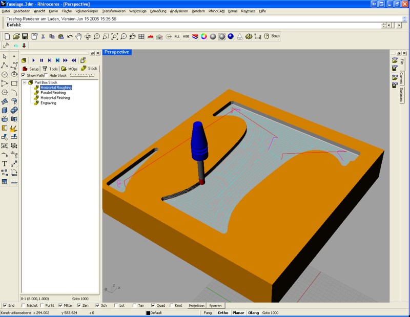Click the Projektion button
Viewport: 410px width, 317px height.
coord(196,305)
